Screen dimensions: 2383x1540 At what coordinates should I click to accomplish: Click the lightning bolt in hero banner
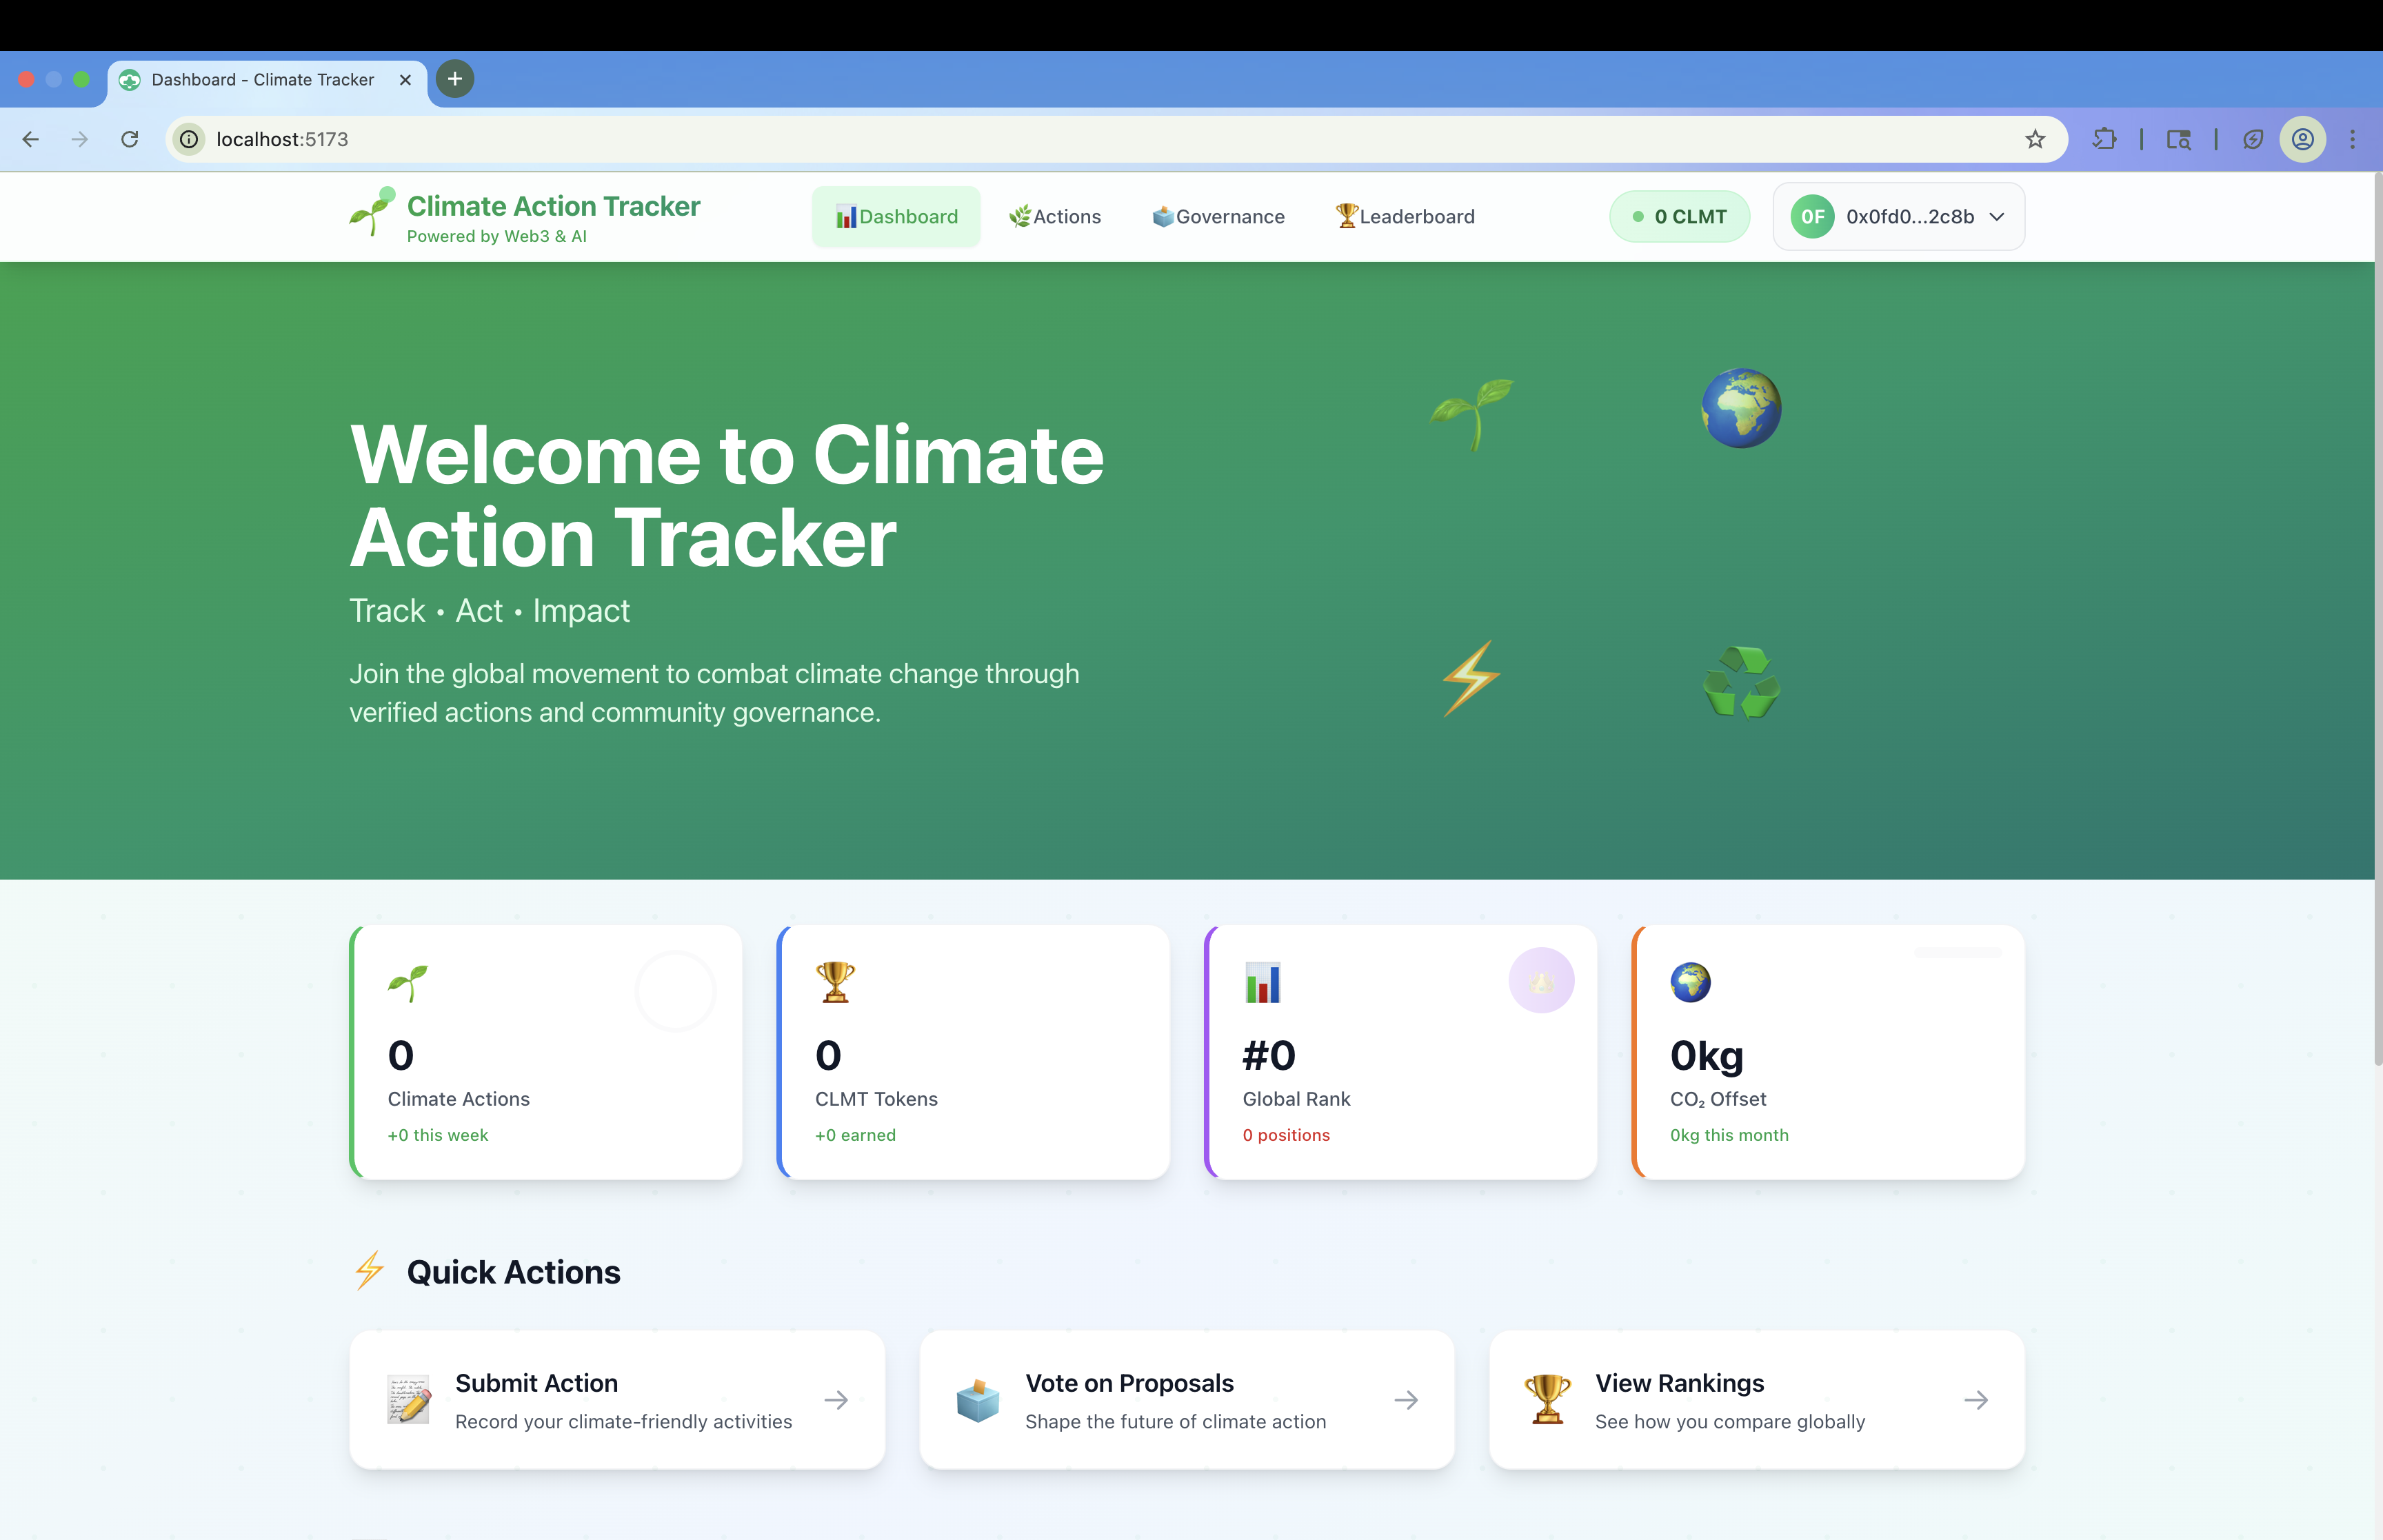[x=1471, y=680]
